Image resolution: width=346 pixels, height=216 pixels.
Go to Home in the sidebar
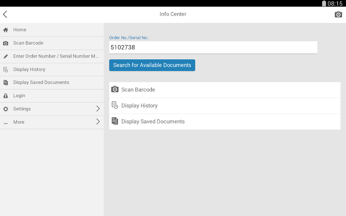[x=52, y=30]
